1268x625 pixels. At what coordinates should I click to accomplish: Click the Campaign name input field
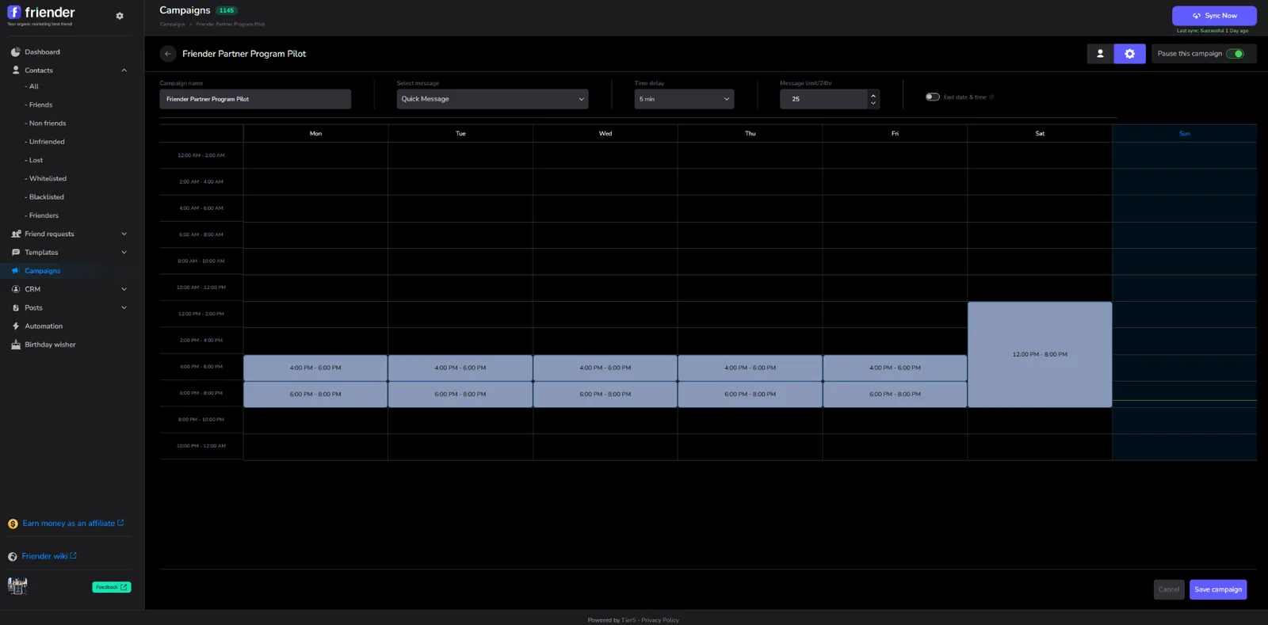click(x=255, y=99)
